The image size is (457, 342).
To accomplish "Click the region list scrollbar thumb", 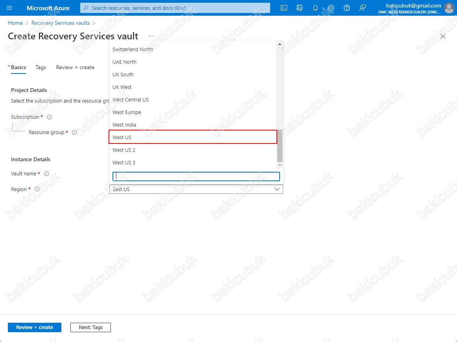I will click(x=280, y=146).
